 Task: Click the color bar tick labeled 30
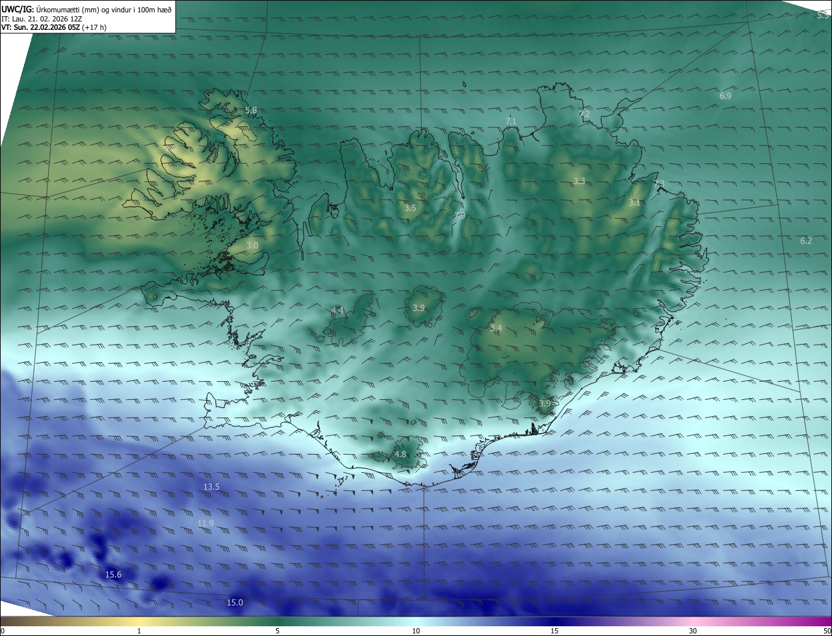tap(693, 631)
